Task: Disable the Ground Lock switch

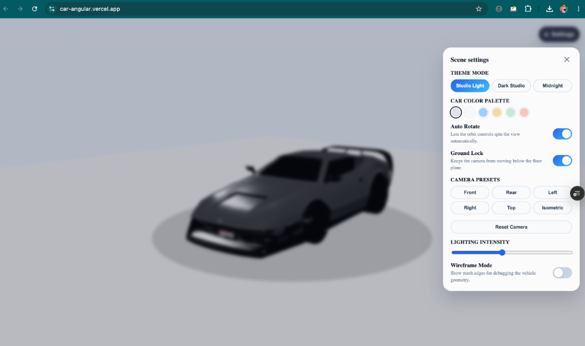Action: [562, 161]
